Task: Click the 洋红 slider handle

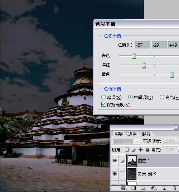Action: point(144,65)
